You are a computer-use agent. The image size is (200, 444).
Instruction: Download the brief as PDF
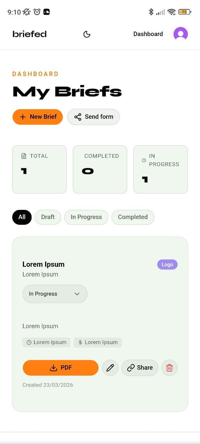(x=60, y=367)
